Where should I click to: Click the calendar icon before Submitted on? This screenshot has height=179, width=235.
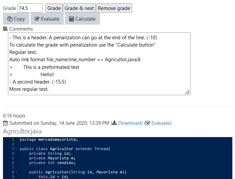(5, 123)
